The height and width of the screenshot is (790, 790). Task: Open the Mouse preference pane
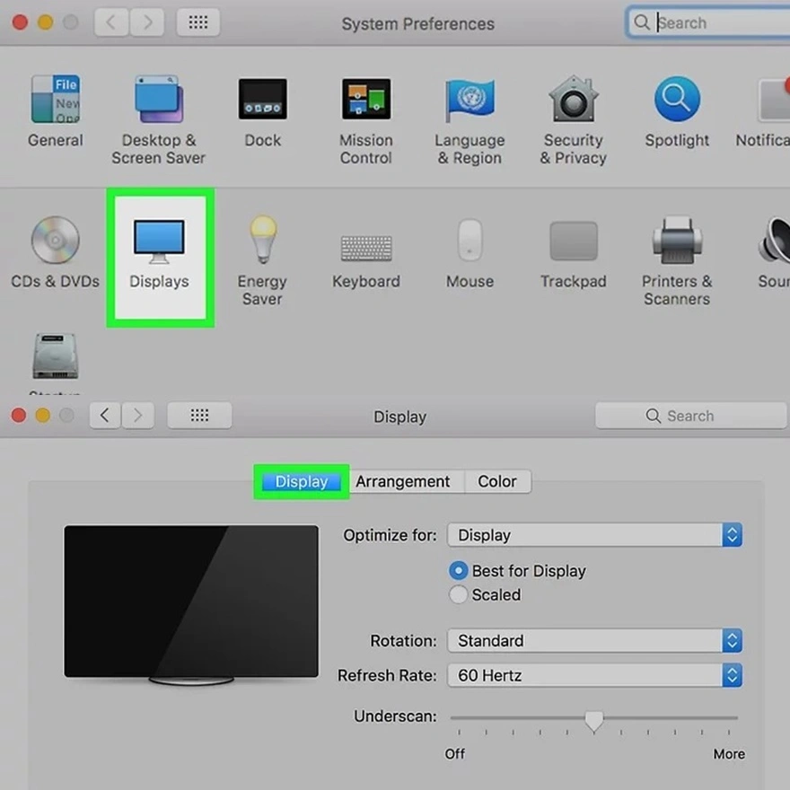point(470,242)
